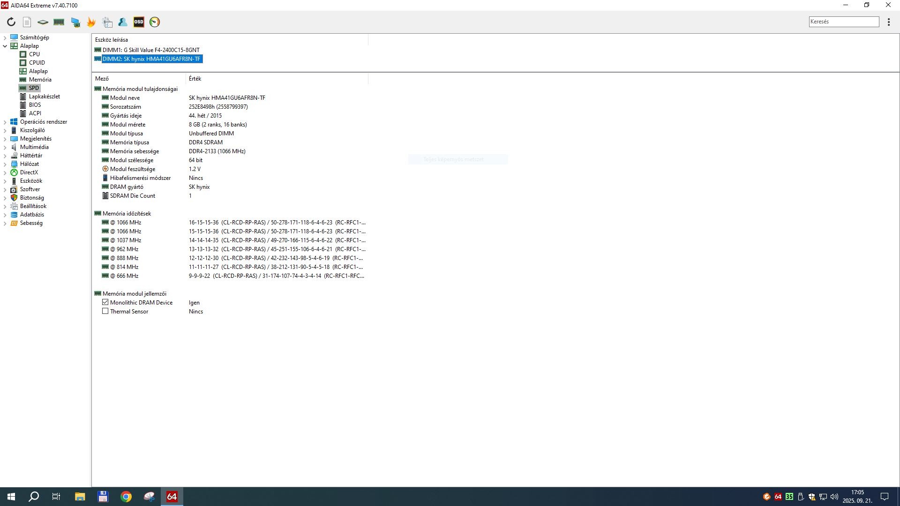Viewport: 900px width, 506px height.
Task: Open the OSD panel icon
Action: pos(139,22)
